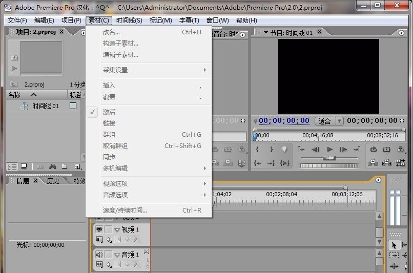Image resolution: width=413 pixels, height=273 pixels.
Task: Click the blue 00;00;00;00 current timecode
Action: point(284,120)
